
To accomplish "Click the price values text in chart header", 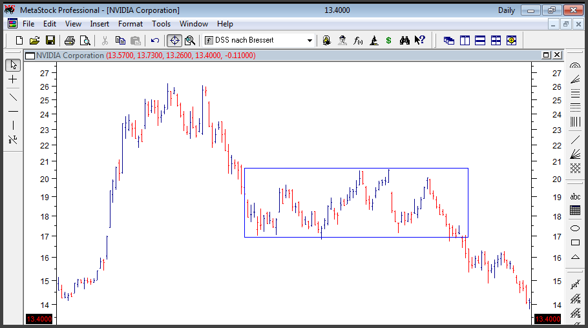I will tap(181, 56).
